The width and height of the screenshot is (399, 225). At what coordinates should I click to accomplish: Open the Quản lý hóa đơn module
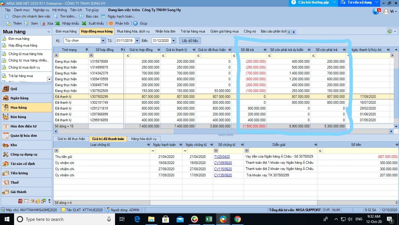pyautogui.click(x=26, y=136)
